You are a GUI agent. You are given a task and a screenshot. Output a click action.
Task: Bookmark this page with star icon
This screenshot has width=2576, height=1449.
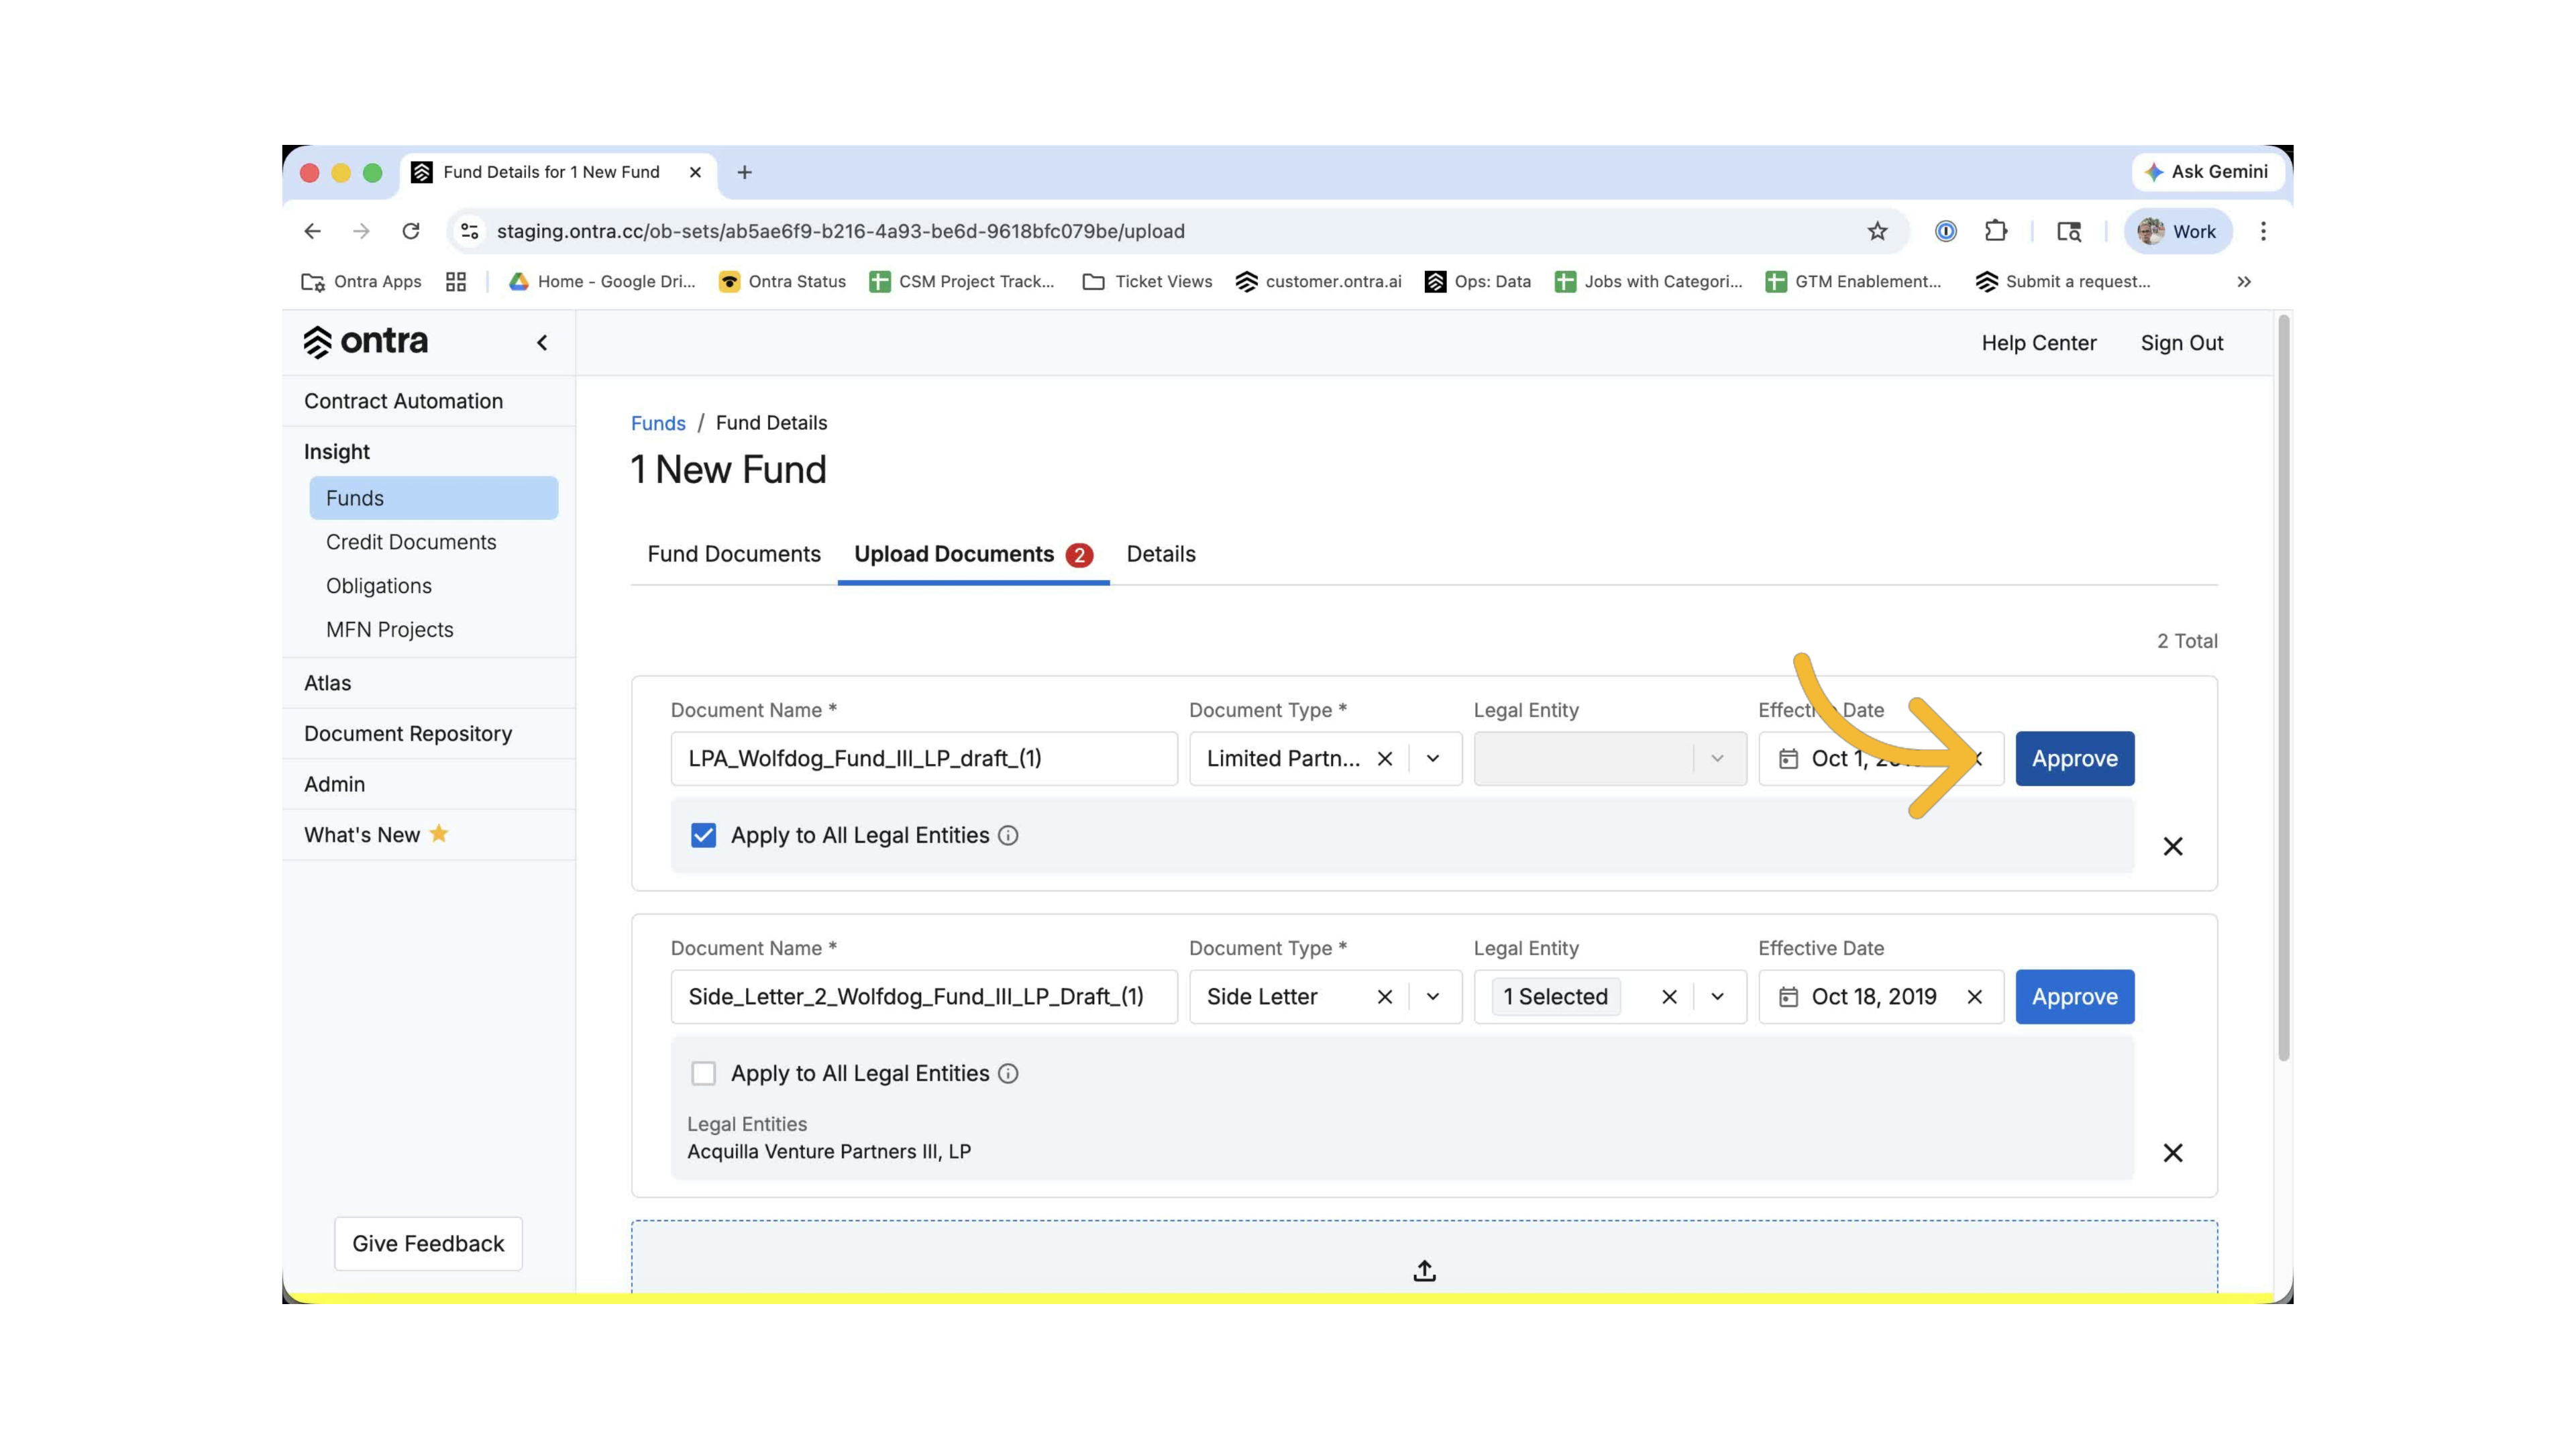coord(1877,231)
